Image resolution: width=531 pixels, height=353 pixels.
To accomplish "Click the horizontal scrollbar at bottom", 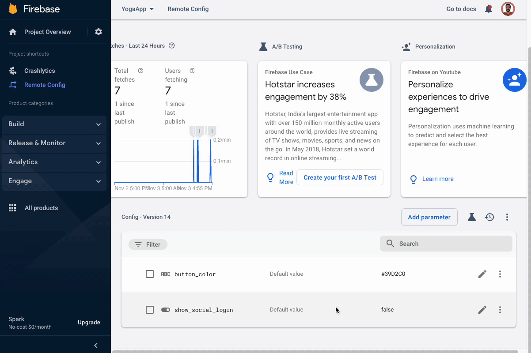I will [315, 352].
